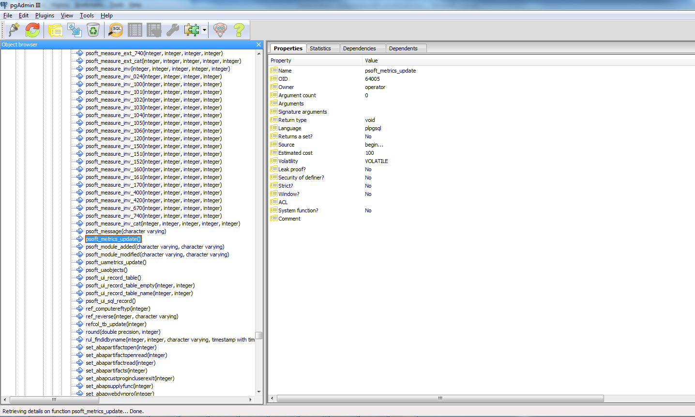Select psoft_uametrics_update() in the tree

(116, 262)
